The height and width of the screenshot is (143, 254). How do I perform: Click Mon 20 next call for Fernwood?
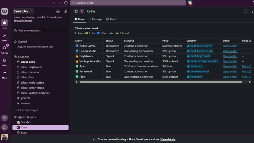pyautogui.click(x=246, y=71)
